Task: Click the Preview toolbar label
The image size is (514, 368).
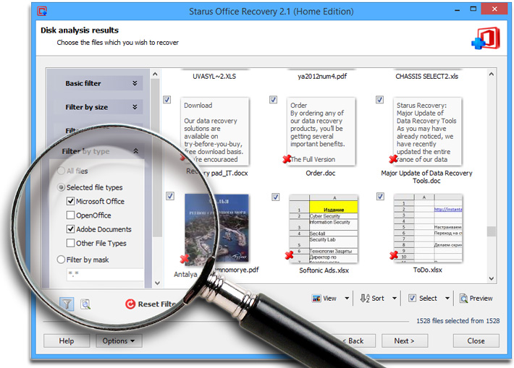Action: click(481, 299)
